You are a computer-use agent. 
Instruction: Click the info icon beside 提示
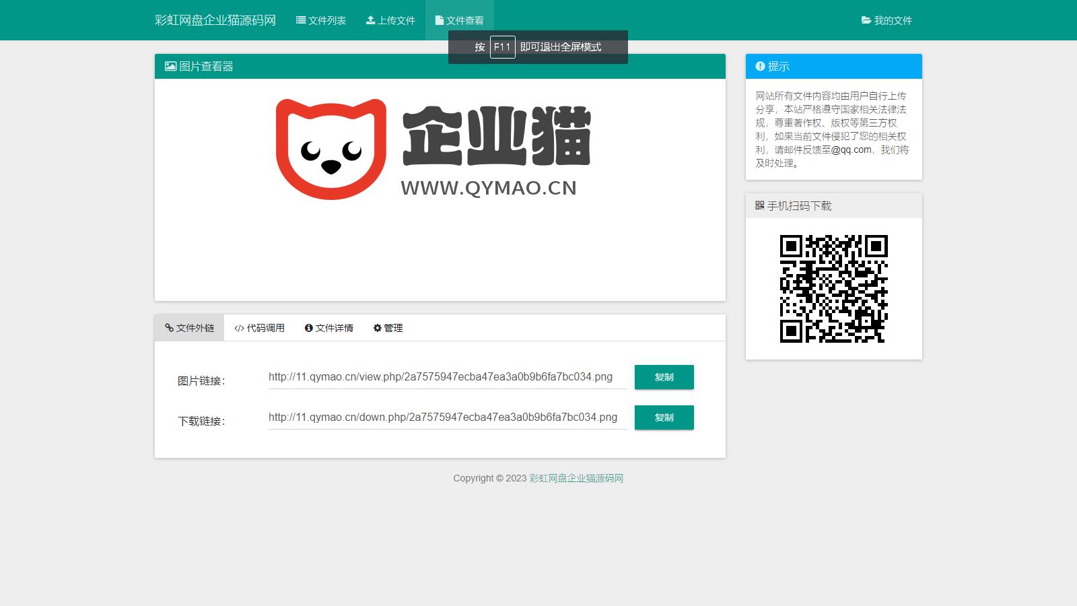(760, 66)
